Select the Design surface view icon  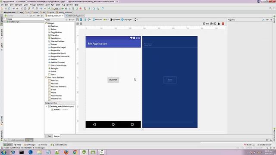tap(77, 20)
